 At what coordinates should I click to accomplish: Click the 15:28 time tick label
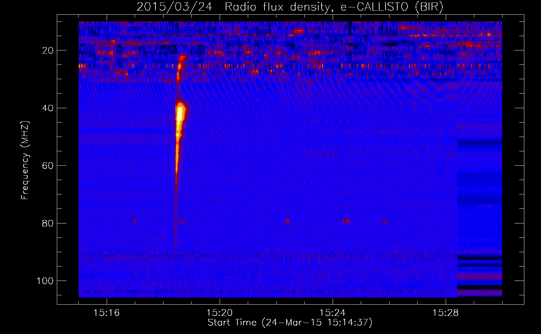(446, 313)
